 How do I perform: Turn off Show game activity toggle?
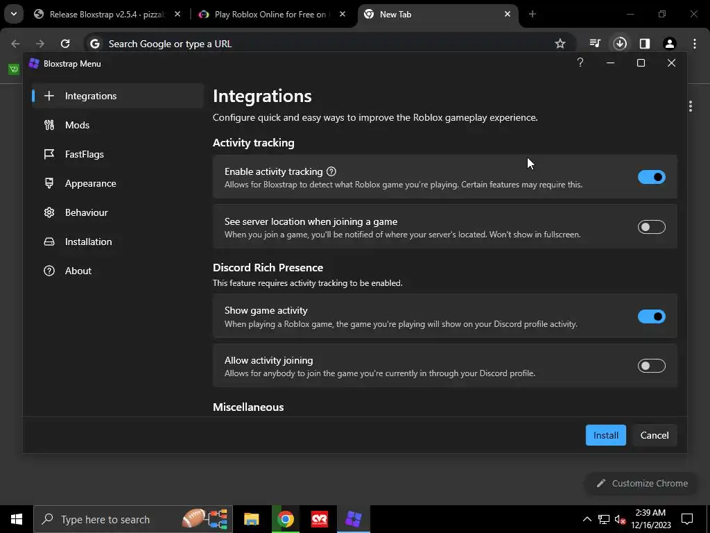[x=652, y=316]
